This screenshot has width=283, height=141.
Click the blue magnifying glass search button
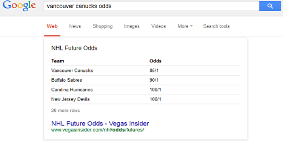click(x=270, y=6)
